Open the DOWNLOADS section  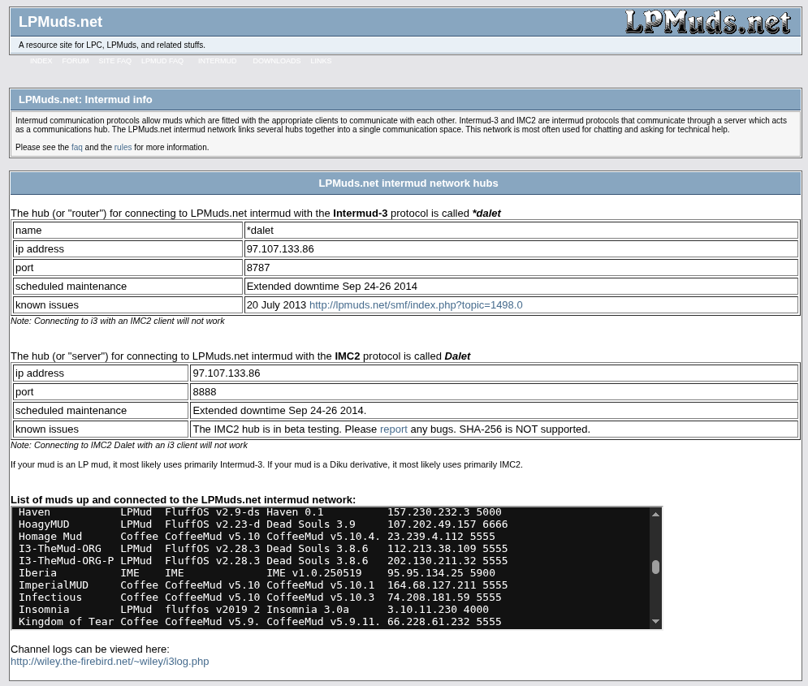[x=276, y=61]
